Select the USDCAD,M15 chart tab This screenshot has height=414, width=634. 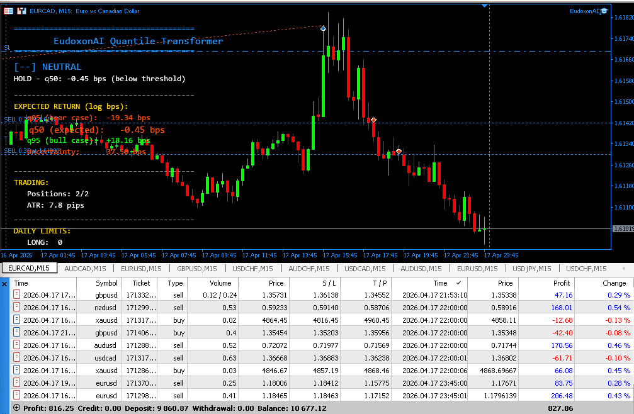point(365,268)
